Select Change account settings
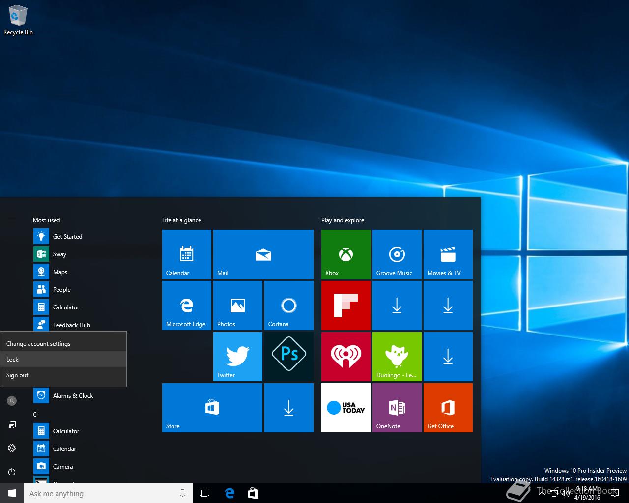Image resolution: width=629 pixels, height=503 pixels. [63, 343]
